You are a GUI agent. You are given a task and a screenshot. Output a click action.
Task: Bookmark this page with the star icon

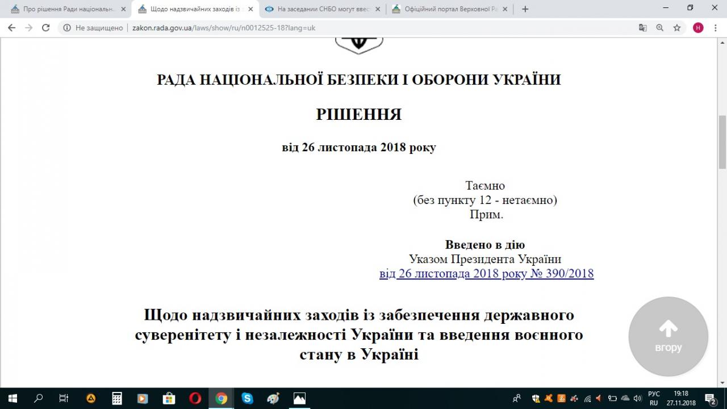(677, 27)
